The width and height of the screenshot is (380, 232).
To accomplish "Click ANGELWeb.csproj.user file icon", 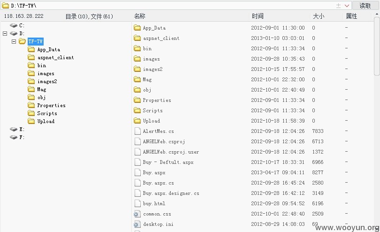I will click(137, 152).
